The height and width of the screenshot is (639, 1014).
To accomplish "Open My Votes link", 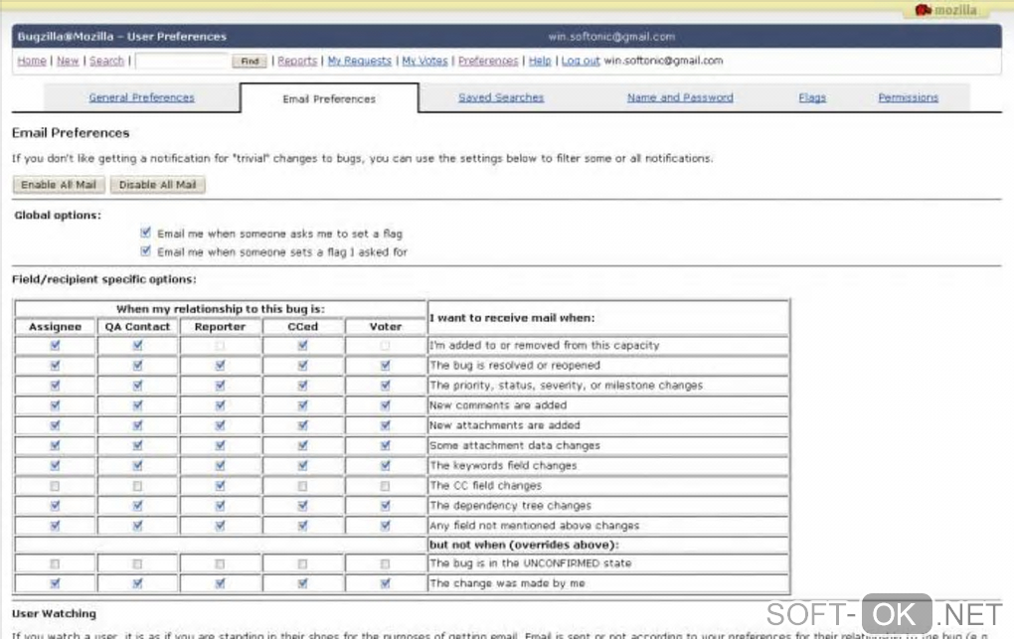I will 424,61.
